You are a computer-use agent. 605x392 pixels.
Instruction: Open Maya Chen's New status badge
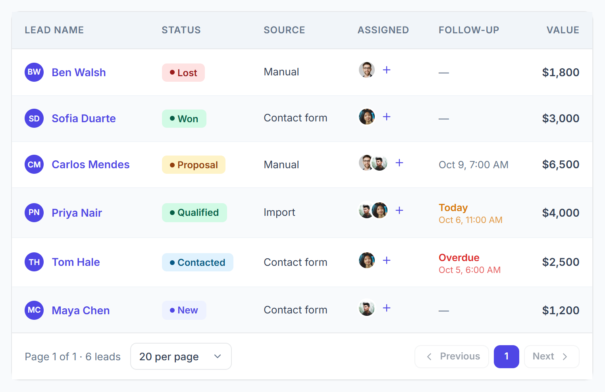pyautogui.click(x=184, y=310)
